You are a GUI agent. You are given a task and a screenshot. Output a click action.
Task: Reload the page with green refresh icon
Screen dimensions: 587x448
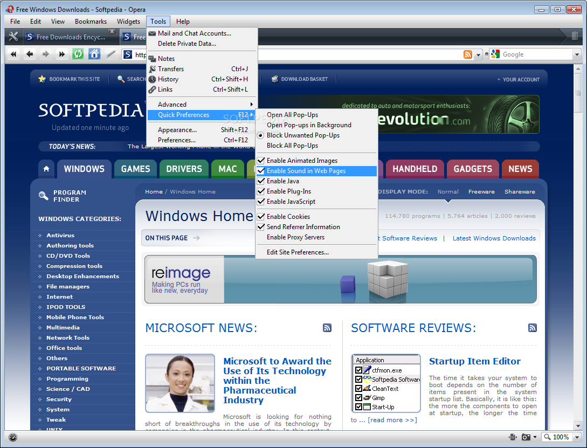78,54
